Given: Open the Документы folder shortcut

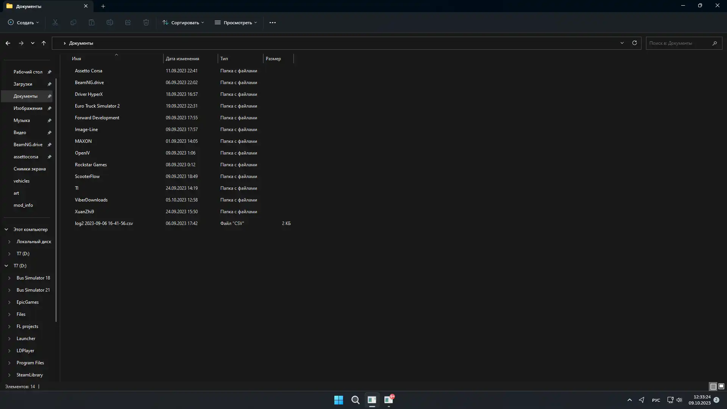Looking at the screenshot, I should [x=25, y=96].
